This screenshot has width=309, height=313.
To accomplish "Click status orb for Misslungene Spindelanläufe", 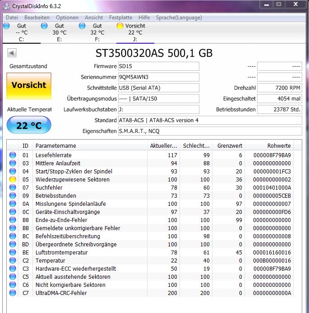I will tap(13, 204).
